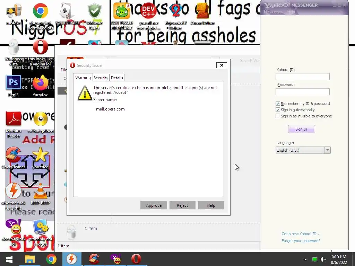The height and width of the screenshot is (266, 355).
Task: Select the 'mail.opera.com' server name text
Action: point(110,109)
